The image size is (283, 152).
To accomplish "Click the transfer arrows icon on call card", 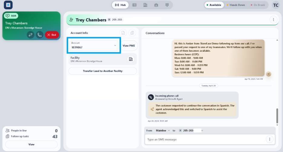I will 31,35.
